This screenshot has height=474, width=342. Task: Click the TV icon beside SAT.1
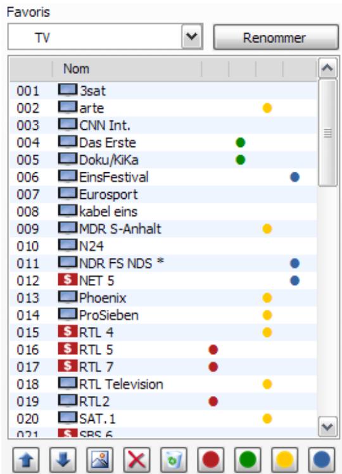(x=67, y=418)
